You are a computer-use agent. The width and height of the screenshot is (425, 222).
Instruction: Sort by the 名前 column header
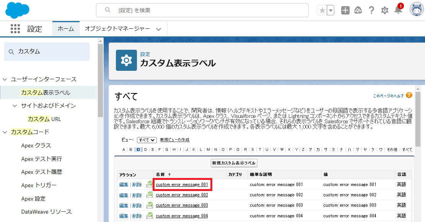pos(160,175)
